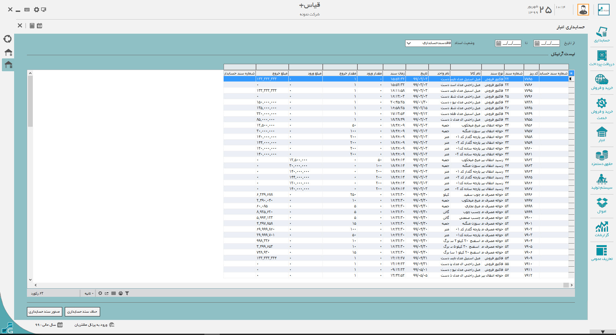This screenshot has width=616, height=335.
Task: Open the حسابداری module in the sidebar
Action: (602, 34)
